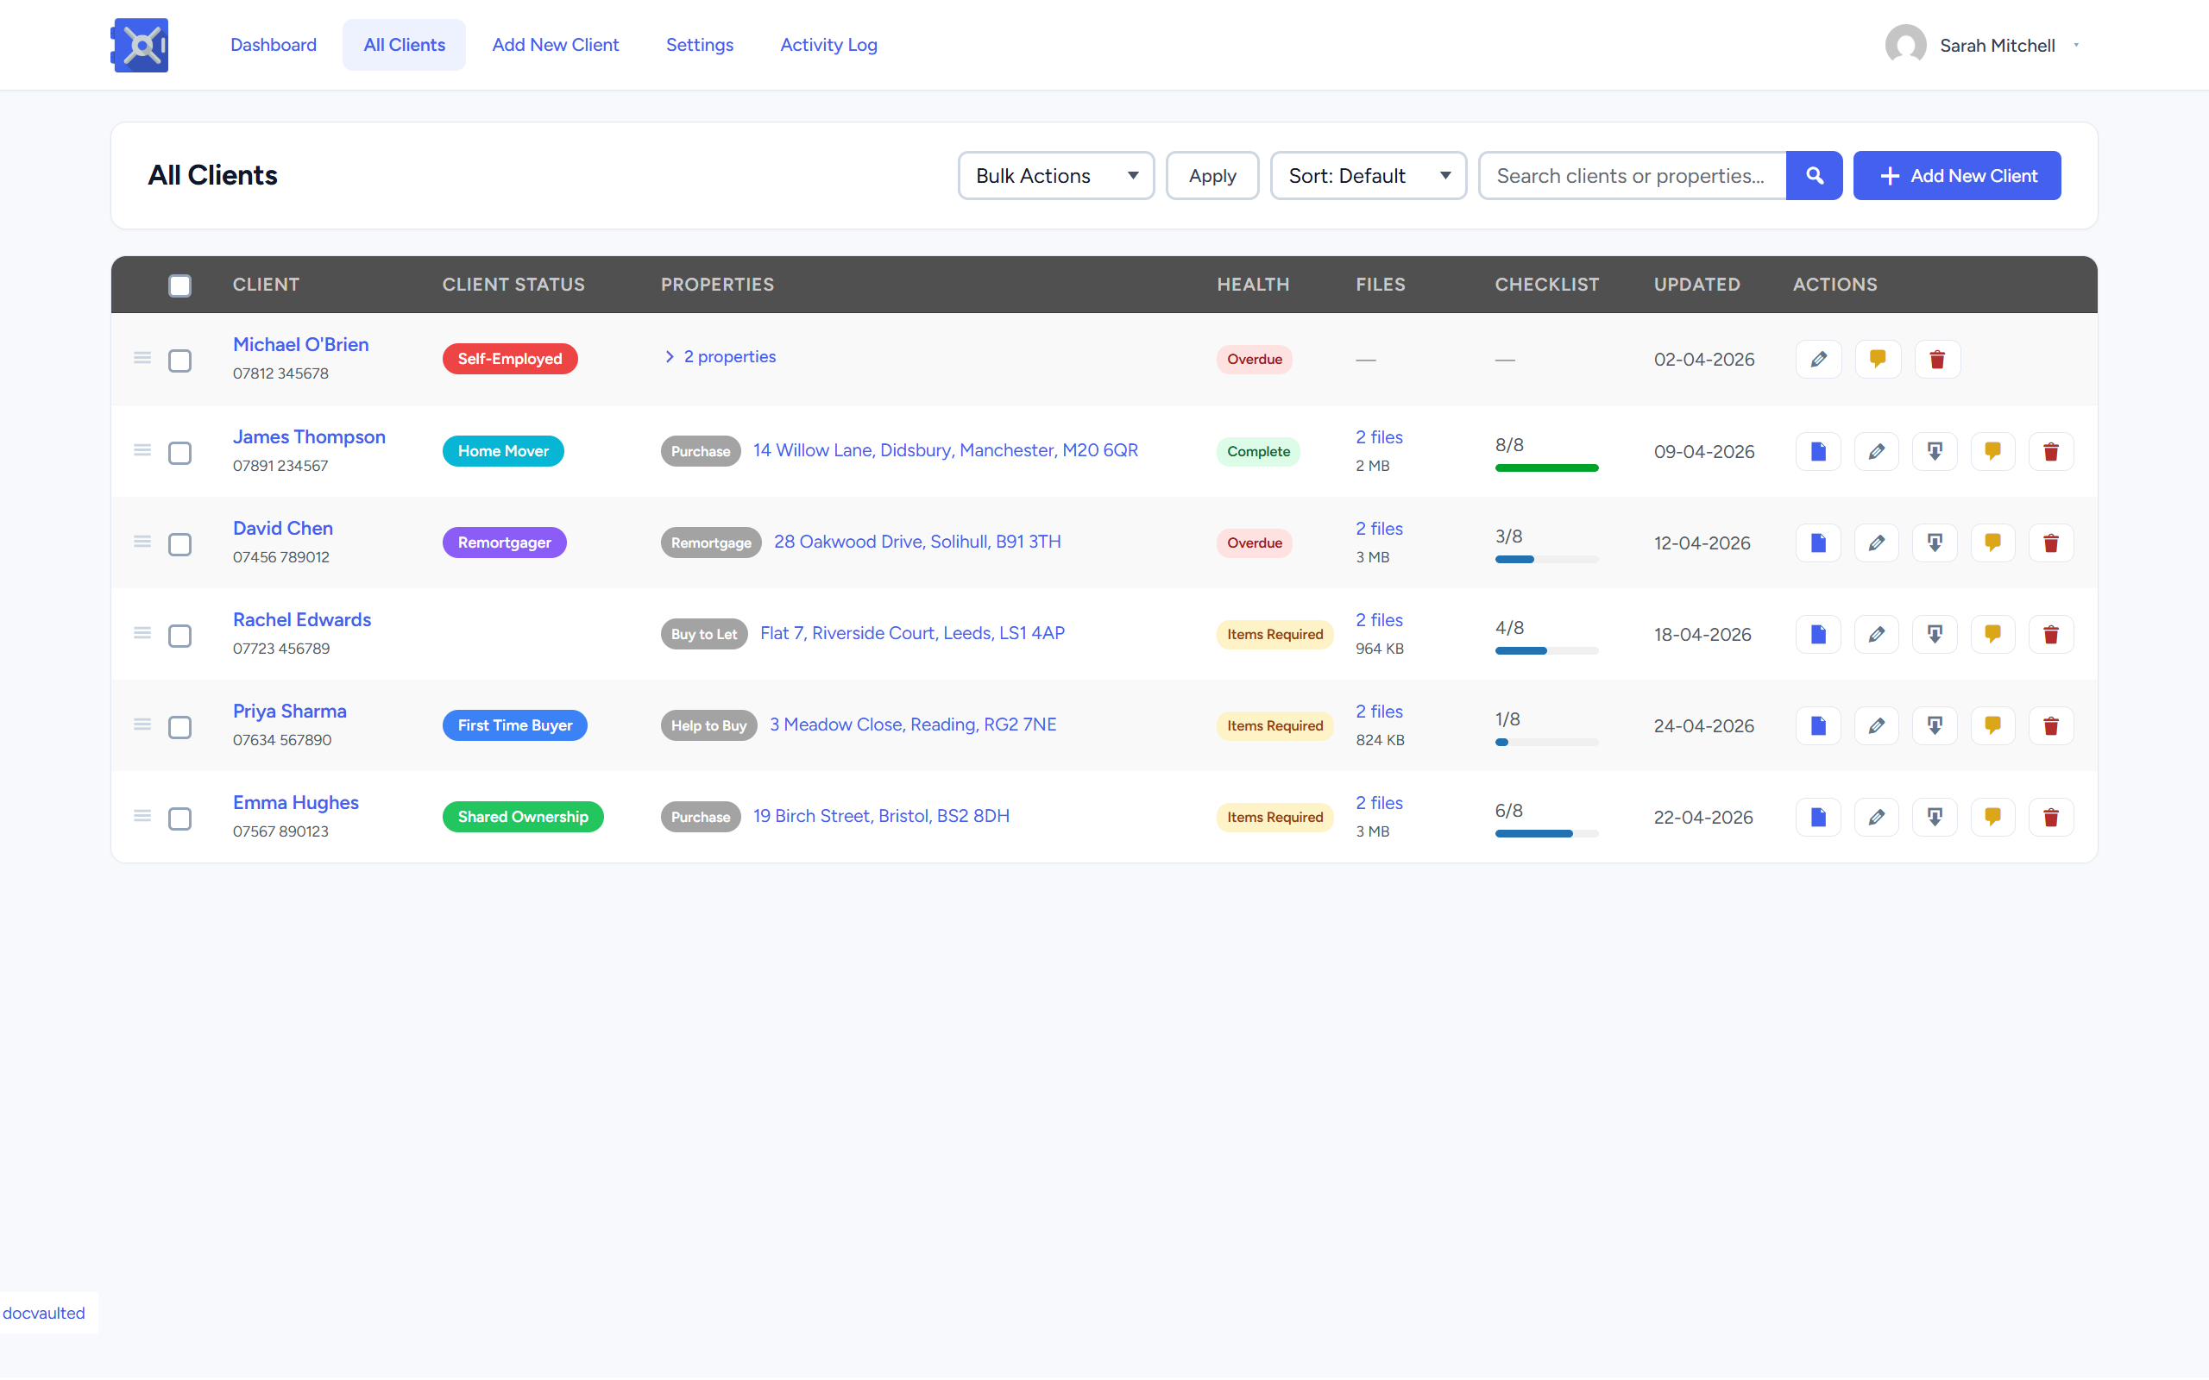Open James Thompson client link
The image size is (2209, 1380).
pyautogui.click(x=309, y=437)
